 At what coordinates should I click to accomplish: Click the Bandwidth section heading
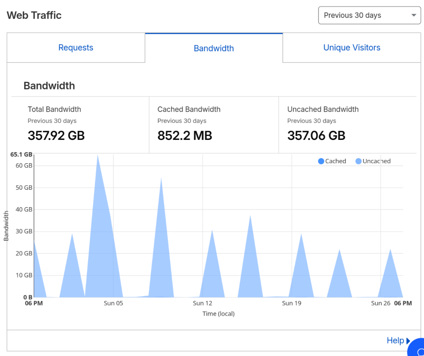(49, 86)
